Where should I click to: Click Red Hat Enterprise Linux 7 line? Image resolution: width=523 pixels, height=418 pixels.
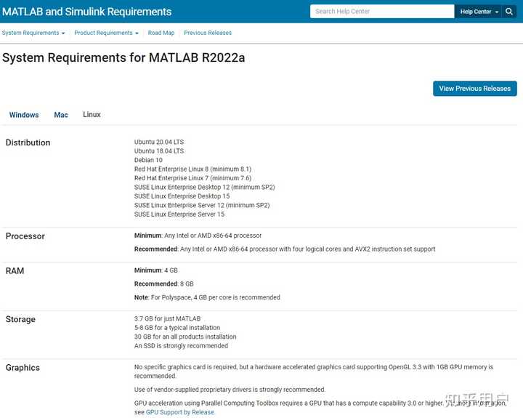192,178
